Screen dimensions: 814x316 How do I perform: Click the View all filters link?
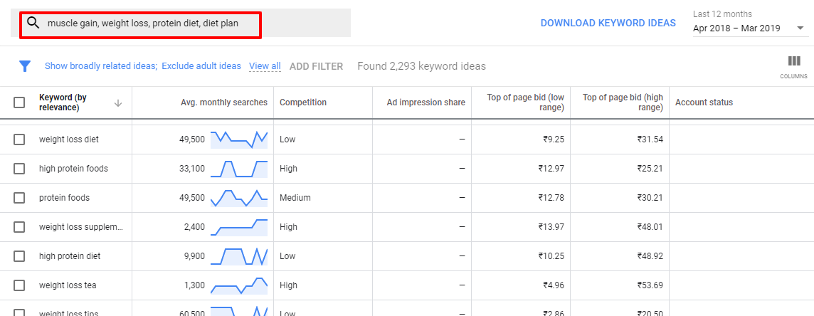point(265,66)
